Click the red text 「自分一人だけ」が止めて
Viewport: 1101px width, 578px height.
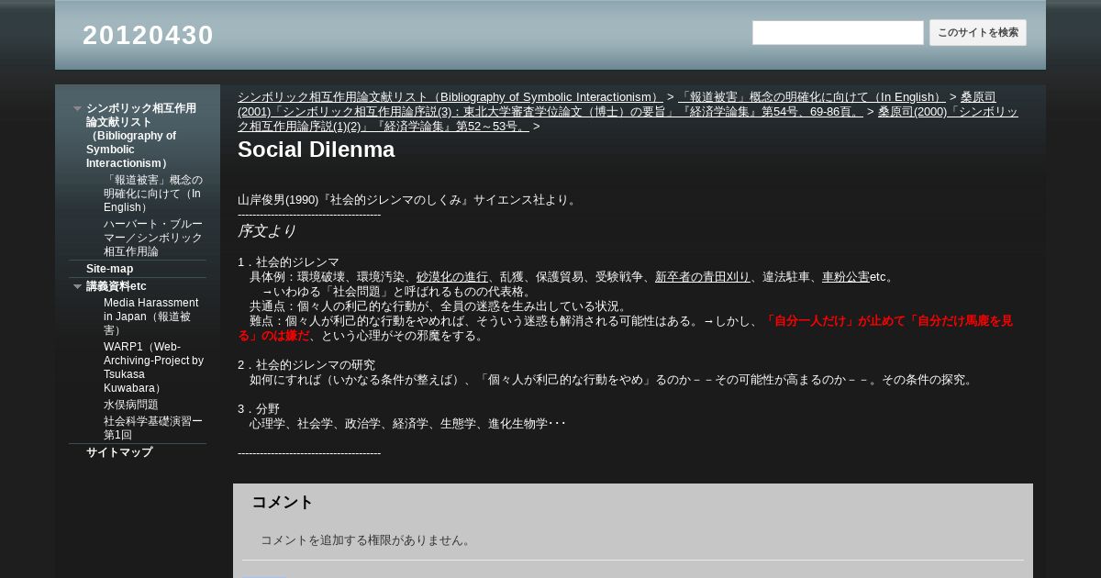click(834, 321)
